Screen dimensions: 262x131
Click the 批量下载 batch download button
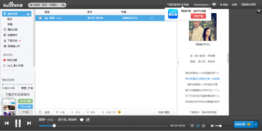tap(112, 112)
